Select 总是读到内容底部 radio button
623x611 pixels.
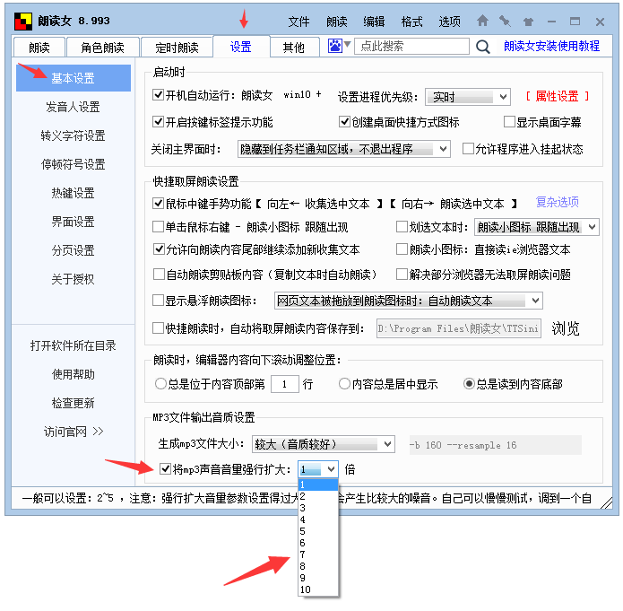click(469, 384)
